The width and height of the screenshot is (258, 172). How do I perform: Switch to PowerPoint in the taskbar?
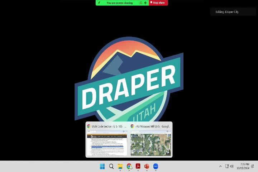[147, 166]
